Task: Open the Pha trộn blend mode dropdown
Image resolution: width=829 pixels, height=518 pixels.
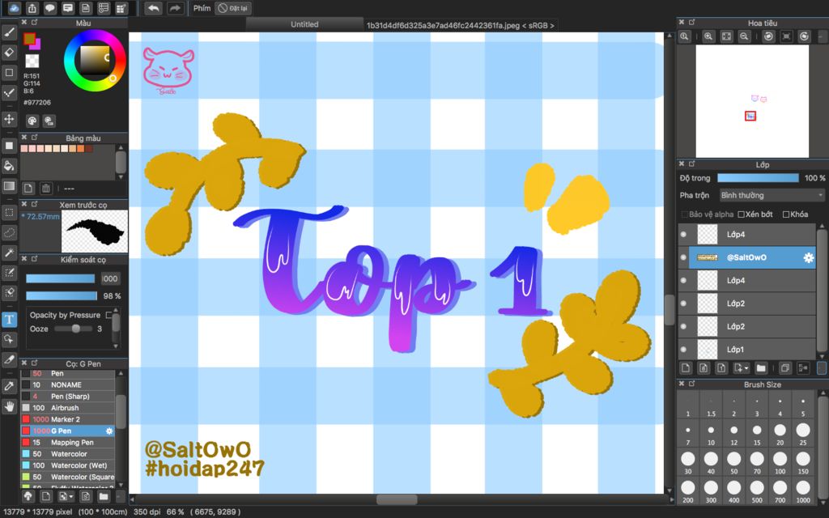Action: coord(772,195)
